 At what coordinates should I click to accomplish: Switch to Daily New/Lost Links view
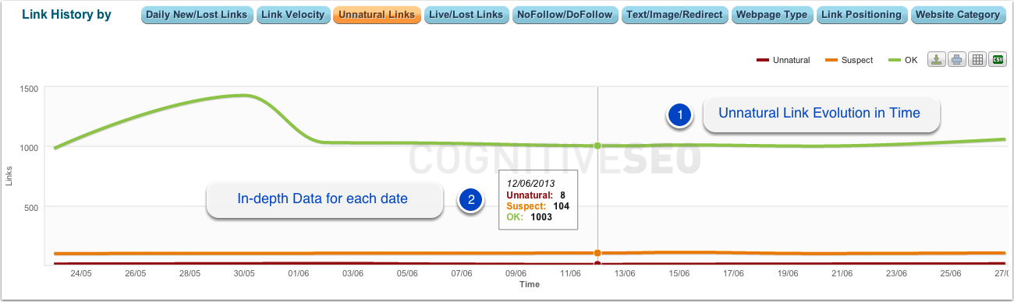pyautogui.click(x=197, y=15)
